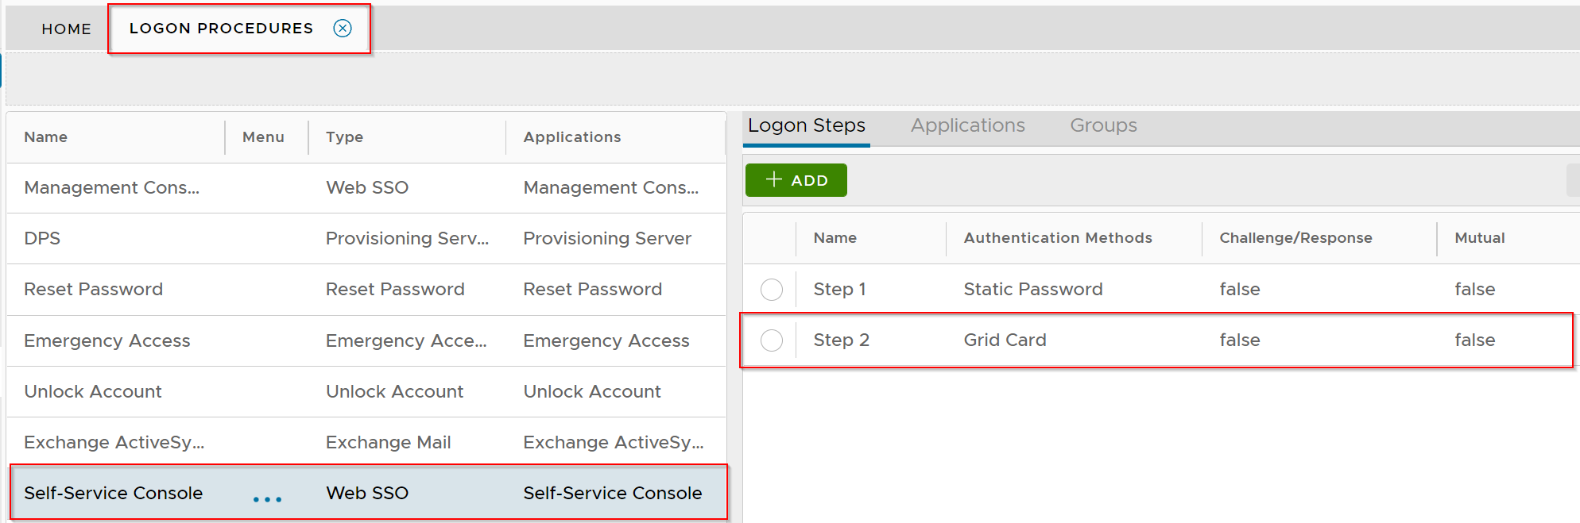Select the Management Console logon procedure row

pos(111,188)
